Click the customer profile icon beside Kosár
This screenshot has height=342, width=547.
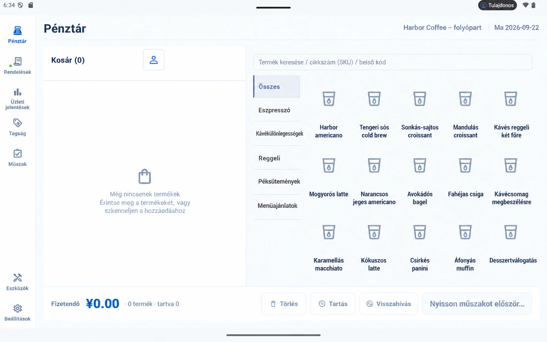(x=153, y=60)
